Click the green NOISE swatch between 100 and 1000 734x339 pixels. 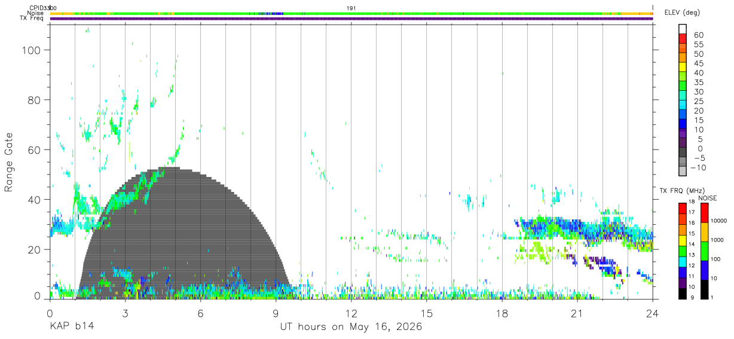[705, 250]
